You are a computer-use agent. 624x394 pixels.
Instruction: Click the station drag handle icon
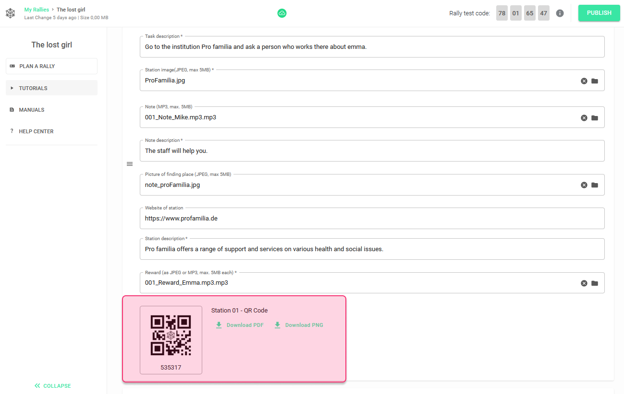pyautogui.click(x=130, y=164)
